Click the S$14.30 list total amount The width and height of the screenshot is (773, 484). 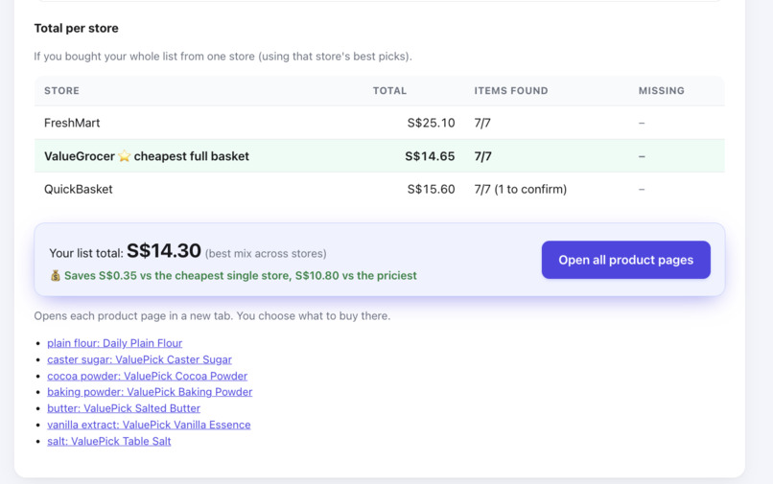(x=164, y=251)
